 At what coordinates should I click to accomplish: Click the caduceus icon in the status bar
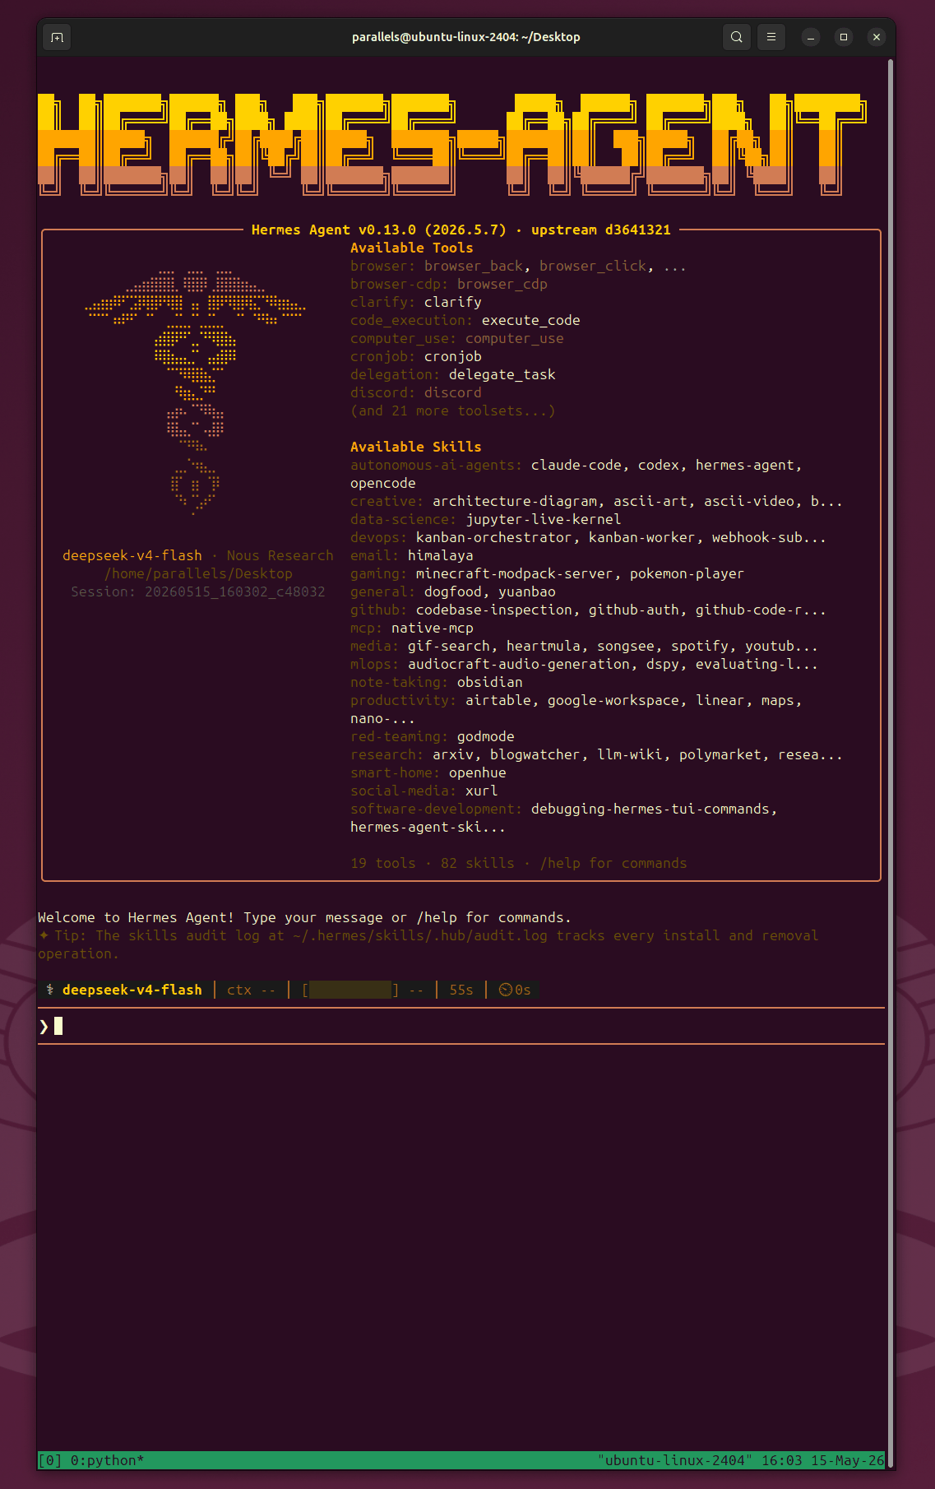pyautogui.click(x=50, y=990)
